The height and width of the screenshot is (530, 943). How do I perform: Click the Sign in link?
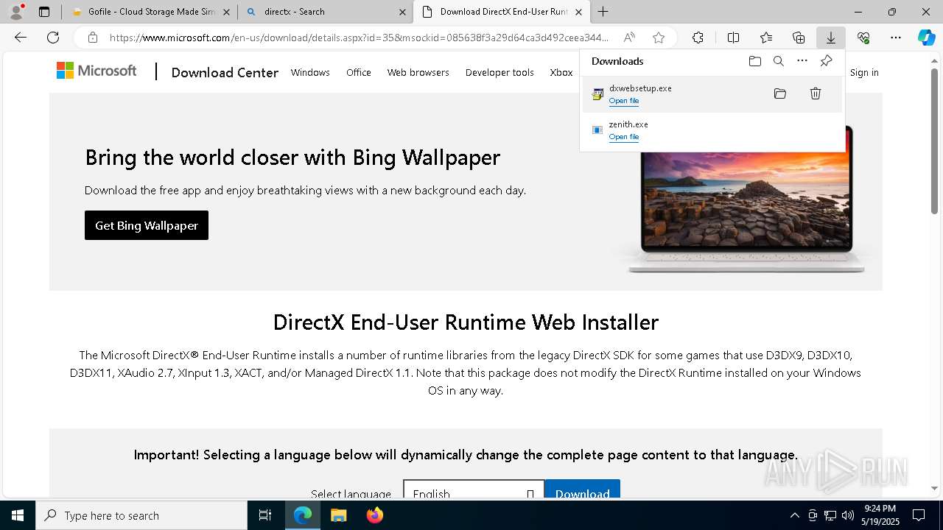tap(864, 72)
